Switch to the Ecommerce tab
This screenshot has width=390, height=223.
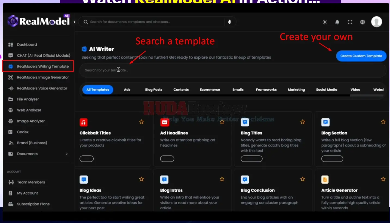[x=210, y=90]
